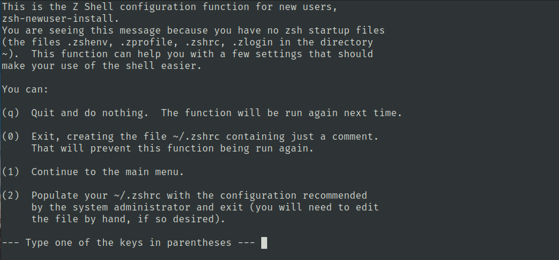The image size is (559, 260).
Task: Click the (0) exit option key
Action: click(11, 137)
